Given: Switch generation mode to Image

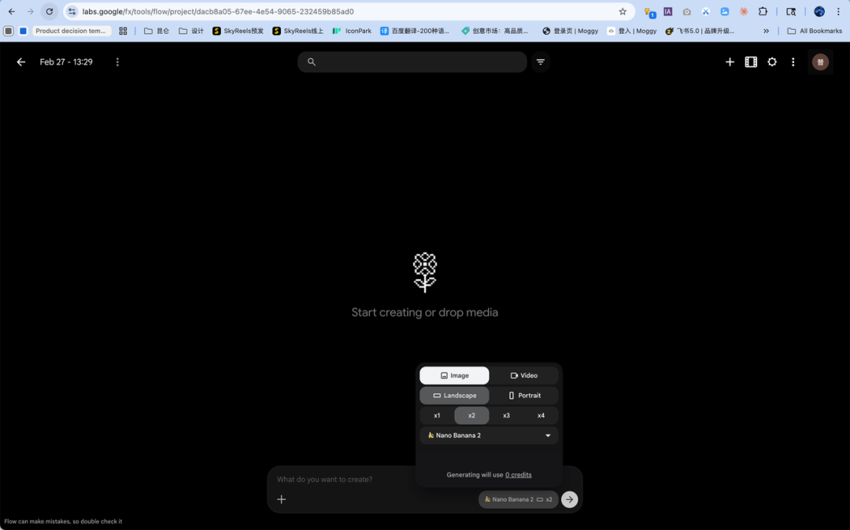Looking at the screenshot, I should pos(454,375).
